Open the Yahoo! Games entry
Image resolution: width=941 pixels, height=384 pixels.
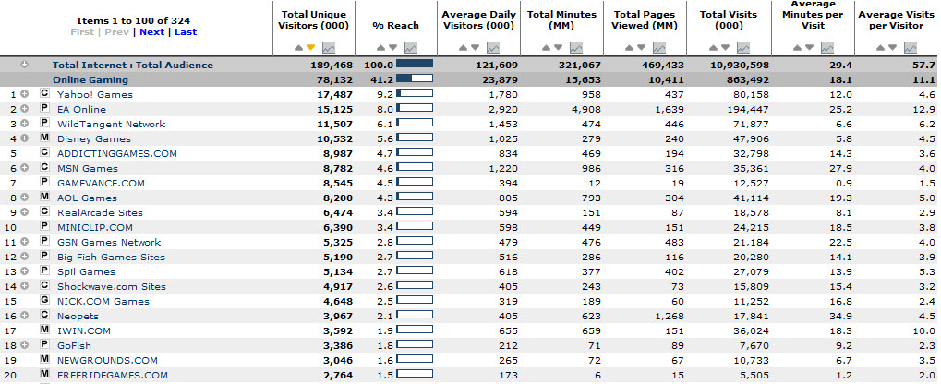tap(95, 94)
